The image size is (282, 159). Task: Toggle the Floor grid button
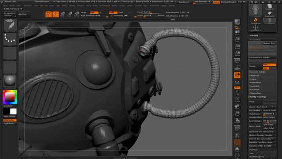237,68
